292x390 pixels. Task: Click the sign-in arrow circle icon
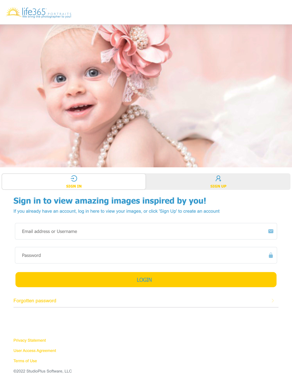(x=74, y=178)
